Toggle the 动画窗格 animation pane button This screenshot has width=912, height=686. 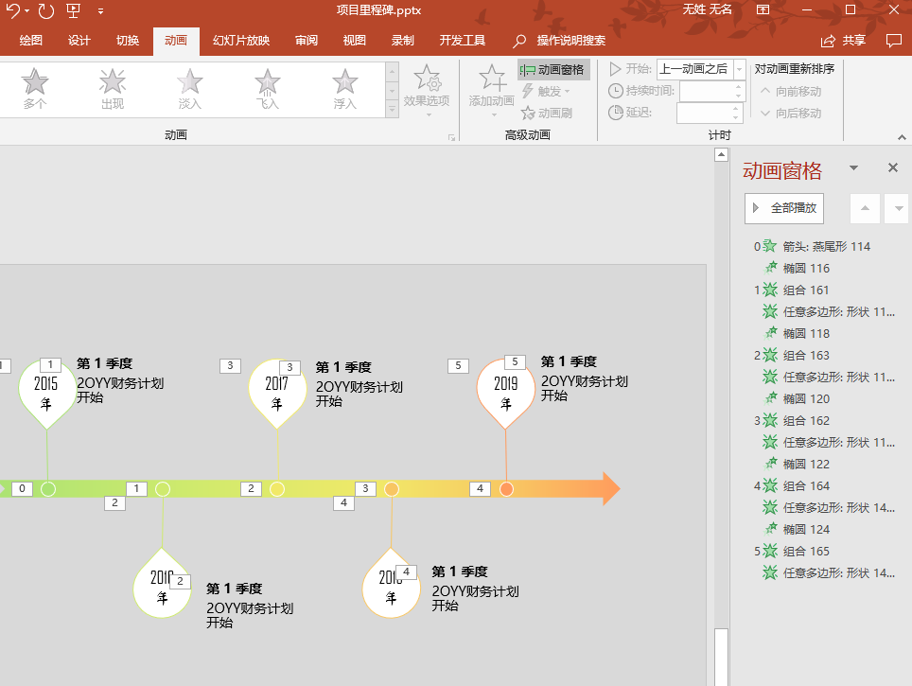(552, 69)
